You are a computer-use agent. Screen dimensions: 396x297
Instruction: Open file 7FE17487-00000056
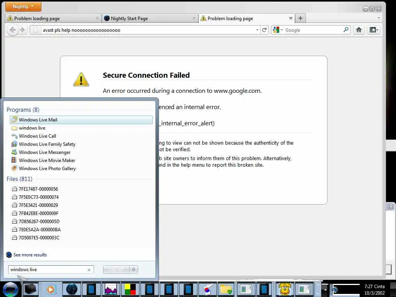[x=81, y=189]
